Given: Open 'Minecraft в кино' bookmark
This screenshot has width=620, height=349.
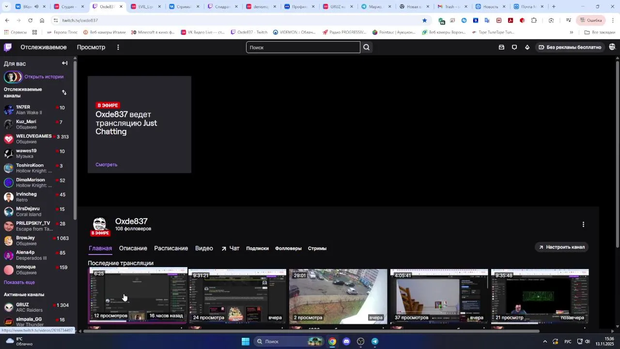Looking at the screenshot, I should [x=152, y=32].
